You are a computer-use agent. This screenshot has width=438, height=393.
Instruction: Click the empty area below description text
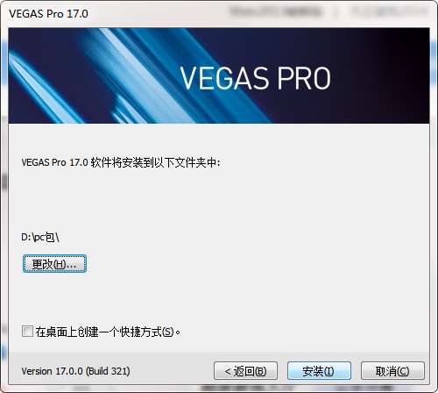pos(219,199)
